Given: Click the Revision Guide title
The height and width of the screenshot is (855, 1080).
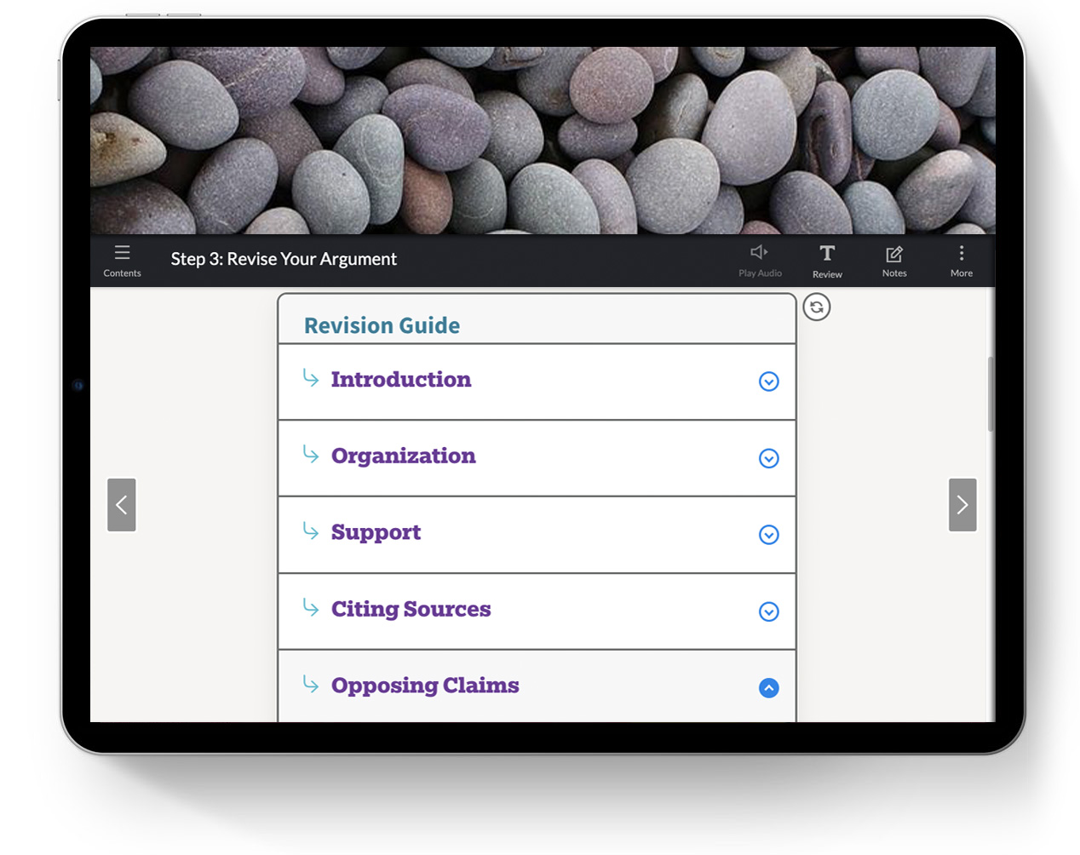Looking at the screenshot, I should click(382, 325).
